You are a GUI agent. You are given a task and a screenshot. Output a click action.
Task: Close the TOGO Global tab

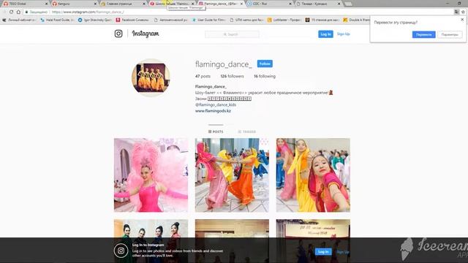pyautogui.click(x=46, y=4)
